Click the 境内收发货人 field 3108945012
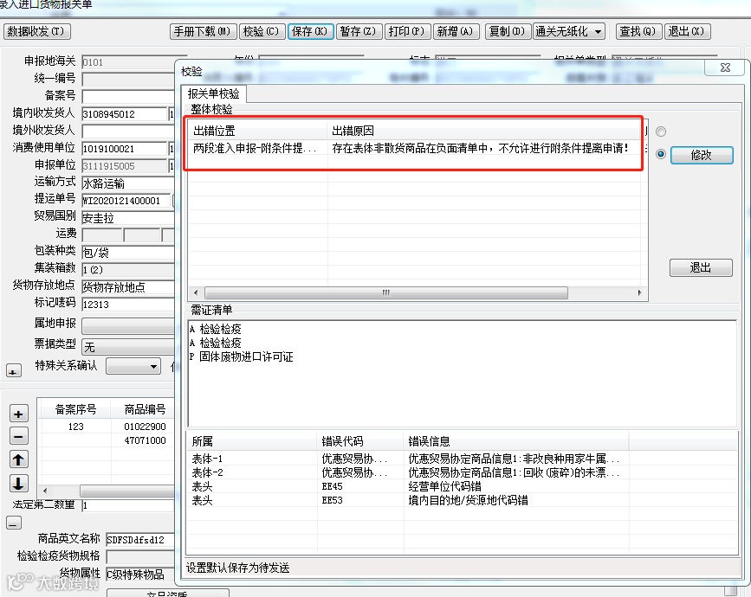Viewport: 751px width, 597px height. pyautogui.click(x=124, y=114)
